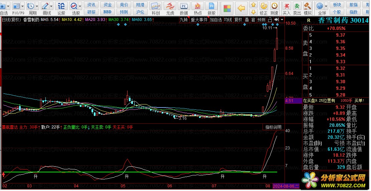Open the chart toolbar dropdown triangle
Screen dimensions: 371x191
click(282, 20)
